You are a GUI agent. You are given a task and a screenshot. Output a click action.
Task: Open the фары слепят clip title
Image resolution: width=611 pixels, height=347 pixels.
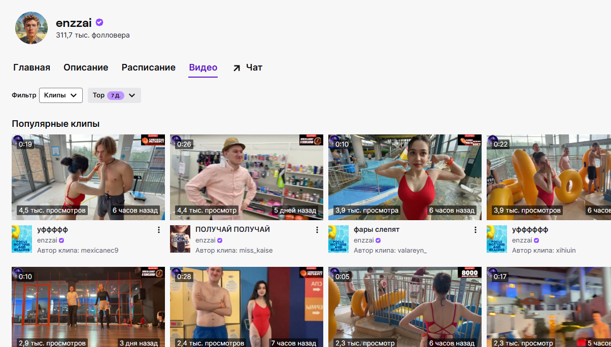[377, 230]
